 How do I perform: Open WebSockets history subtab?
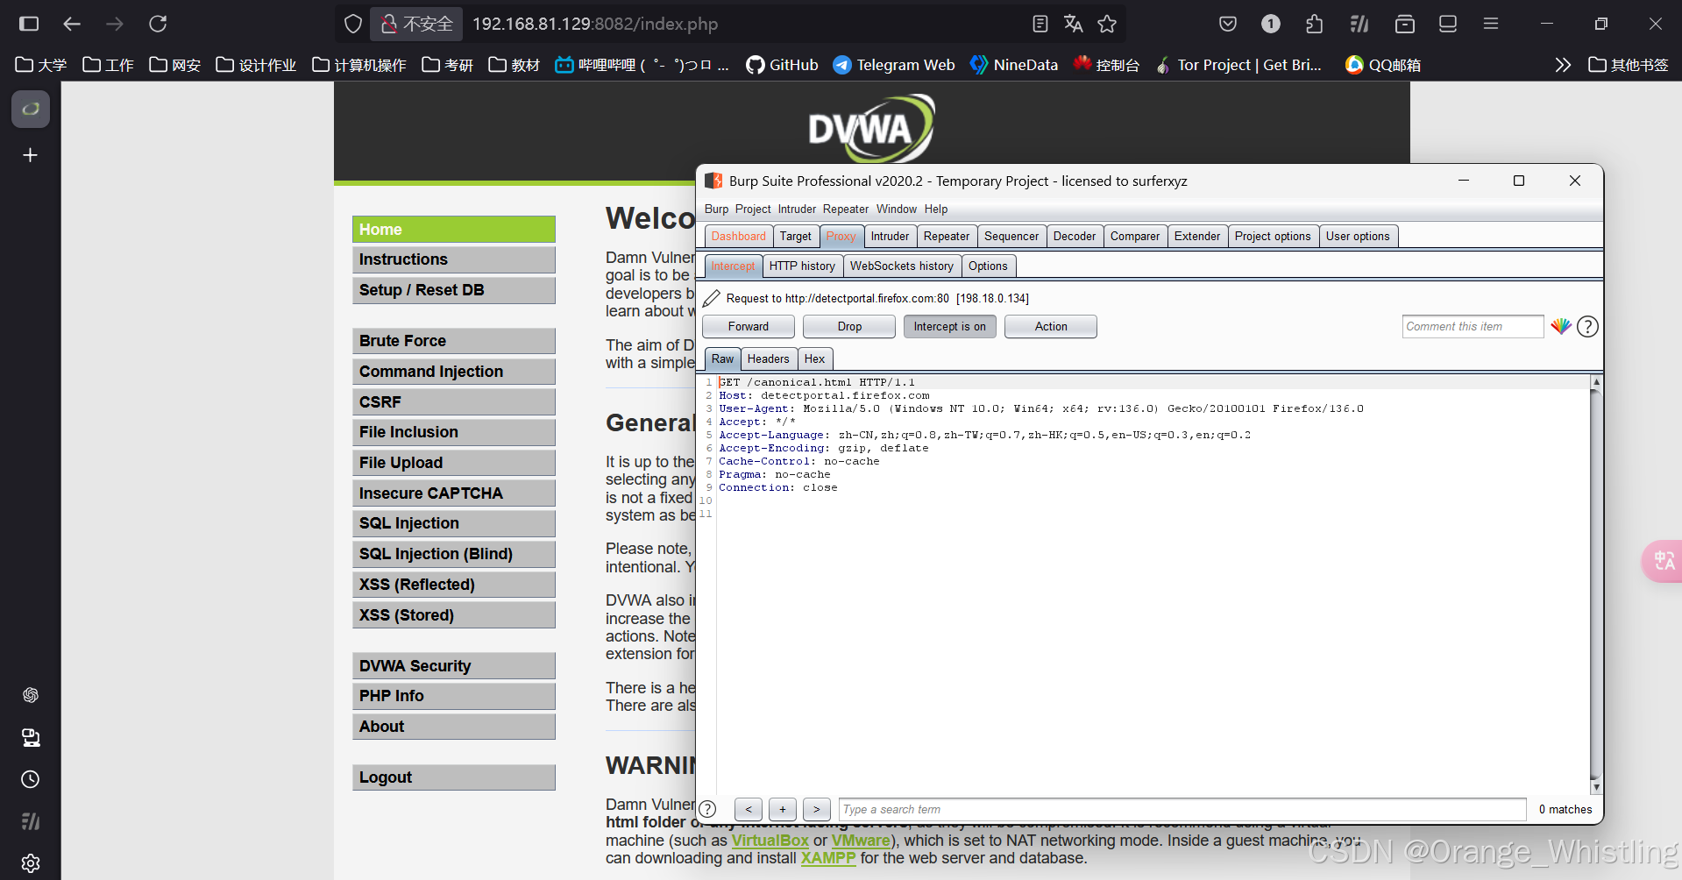901,266
